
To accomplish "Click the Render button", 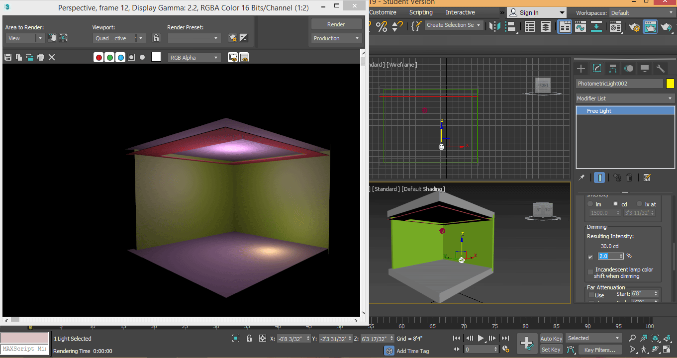I will 336,24.
